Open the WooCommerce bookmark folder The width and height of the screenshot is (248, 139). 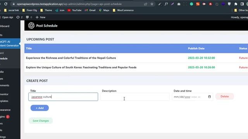tap(123, 10)
